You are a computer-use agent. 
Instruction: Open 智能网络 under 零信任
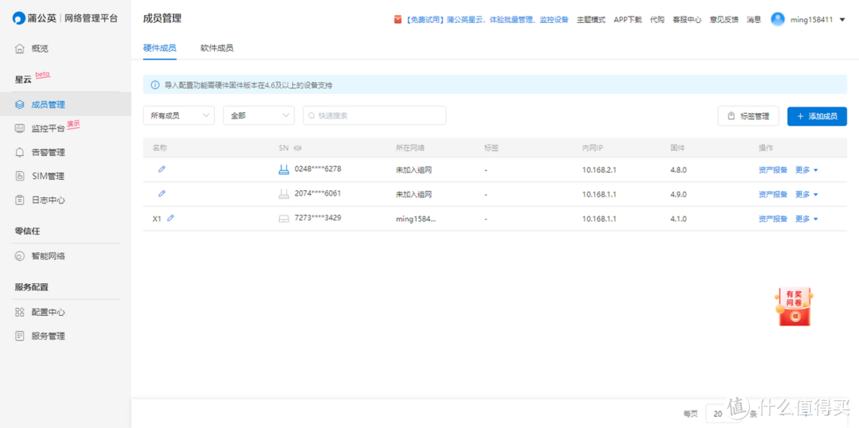49,256
